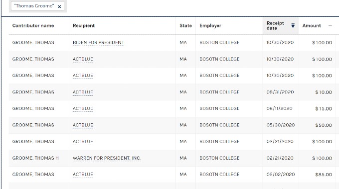Open ACTBLUE link dated 08/31/2020
339x189 pixels.
tap(83, 92)
